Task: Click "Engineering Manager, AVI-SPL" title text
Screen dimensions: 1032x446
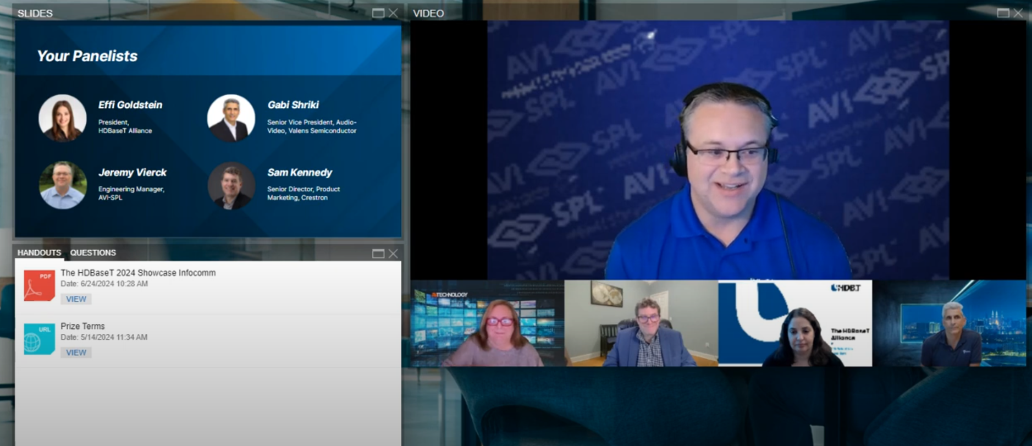Action: [131, 193]
